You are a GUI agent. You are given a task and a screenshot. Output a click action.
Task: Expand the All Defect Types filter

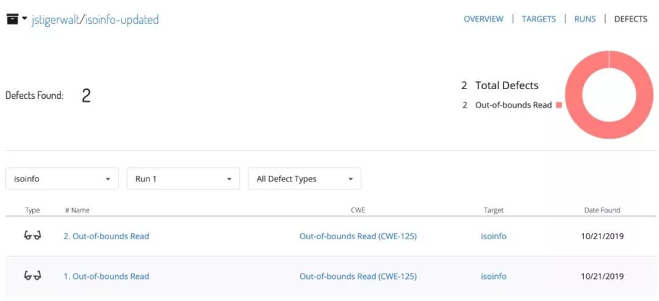[x=304, y=179]
